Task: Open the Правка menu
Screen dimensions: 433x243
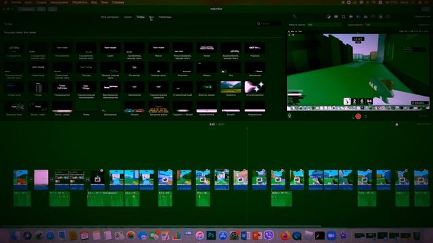Action: click(x=41, y=2)
